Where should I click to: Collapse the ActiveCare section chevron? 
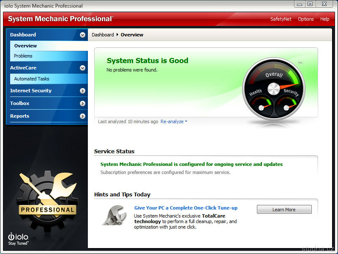(x=82, y=68)
